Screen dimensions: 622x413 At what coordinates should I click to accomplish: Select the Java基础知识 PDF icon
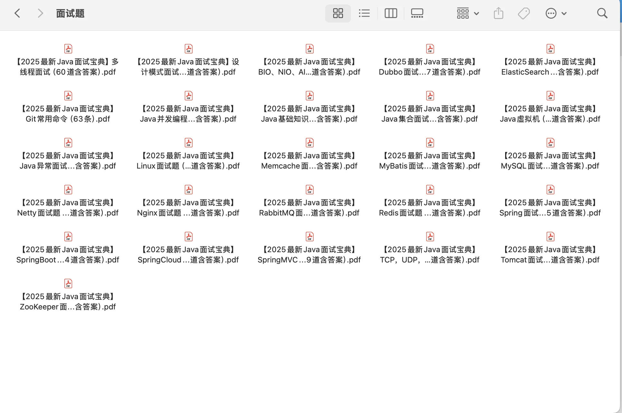click(309, 96)
